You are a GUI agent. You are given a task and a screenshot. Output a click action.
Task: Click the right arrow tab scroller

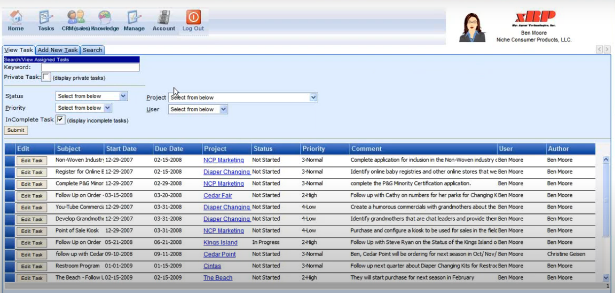607,49
